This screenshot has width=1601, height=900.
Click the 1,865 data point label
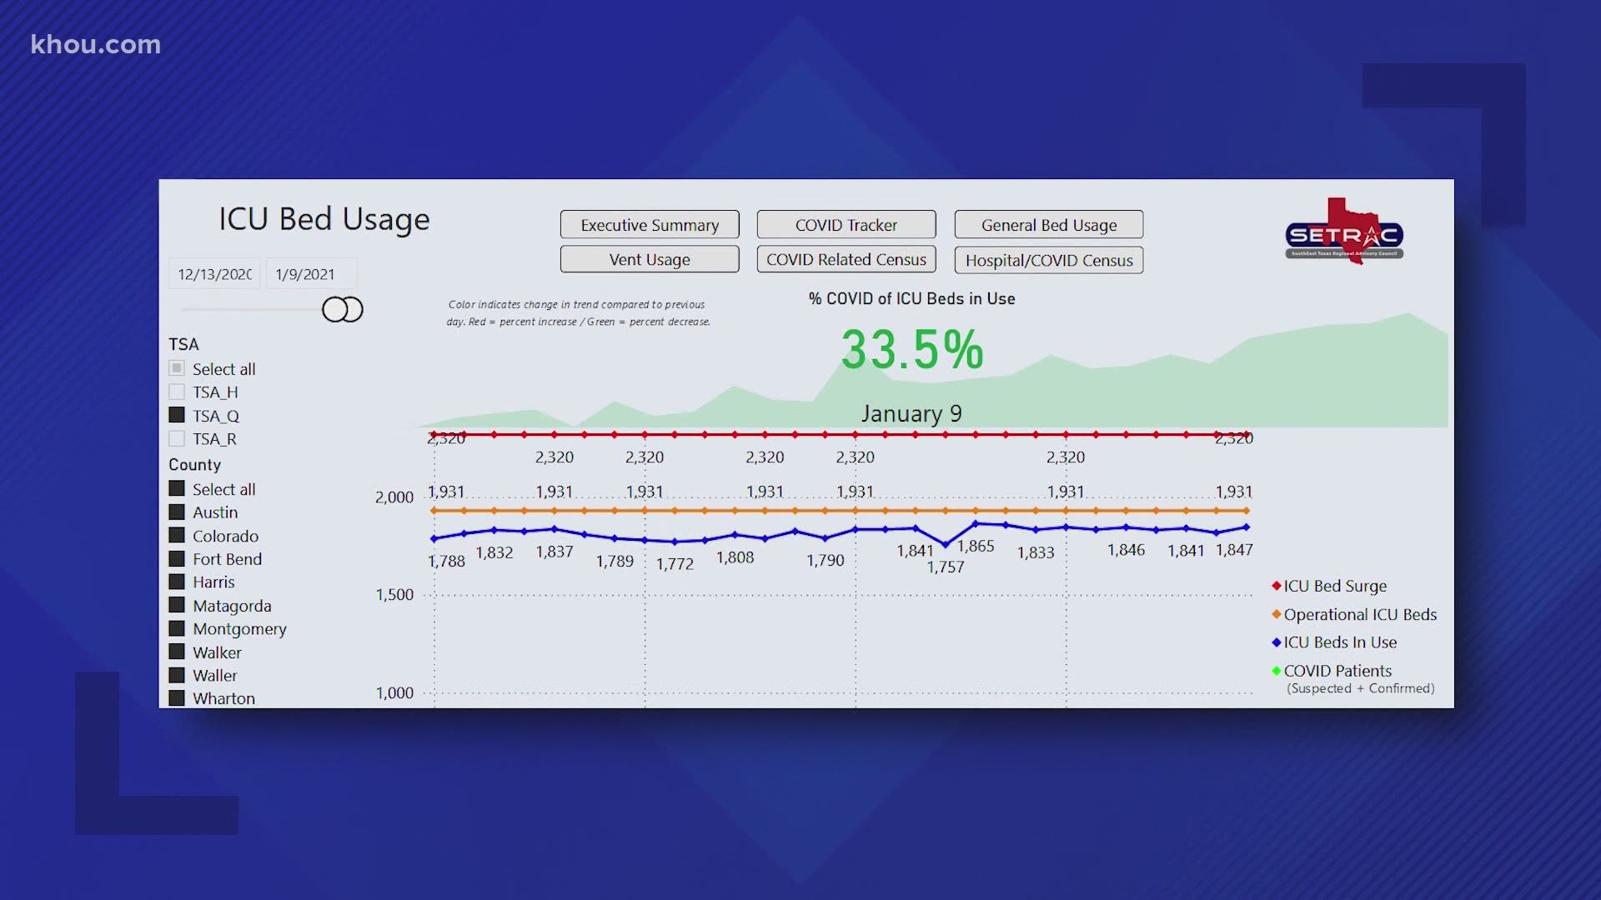(x=976, y=546)
